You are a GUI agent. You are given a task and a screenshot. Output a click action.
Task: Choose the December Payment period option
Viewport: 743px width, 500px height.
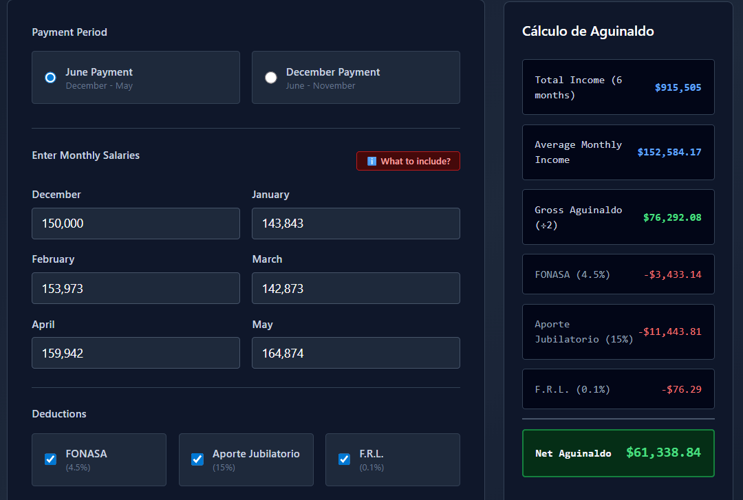[271, 78]
